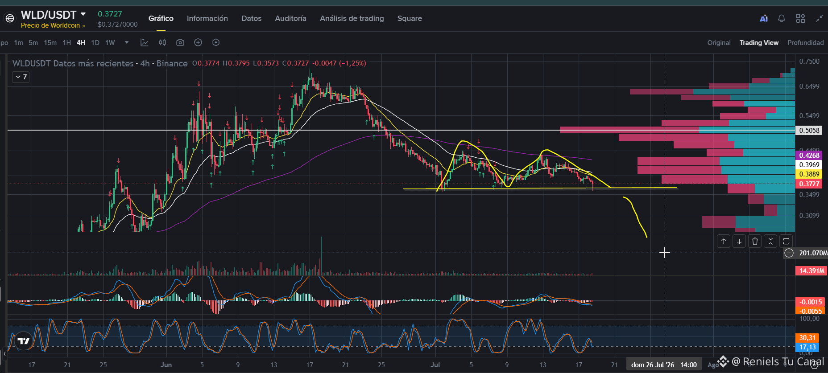The width and height of the screenshot is (828, 373).
Task: Click the 0.5058 horizontal line price label
Action: pyautogui.click(x=809, y=130)
